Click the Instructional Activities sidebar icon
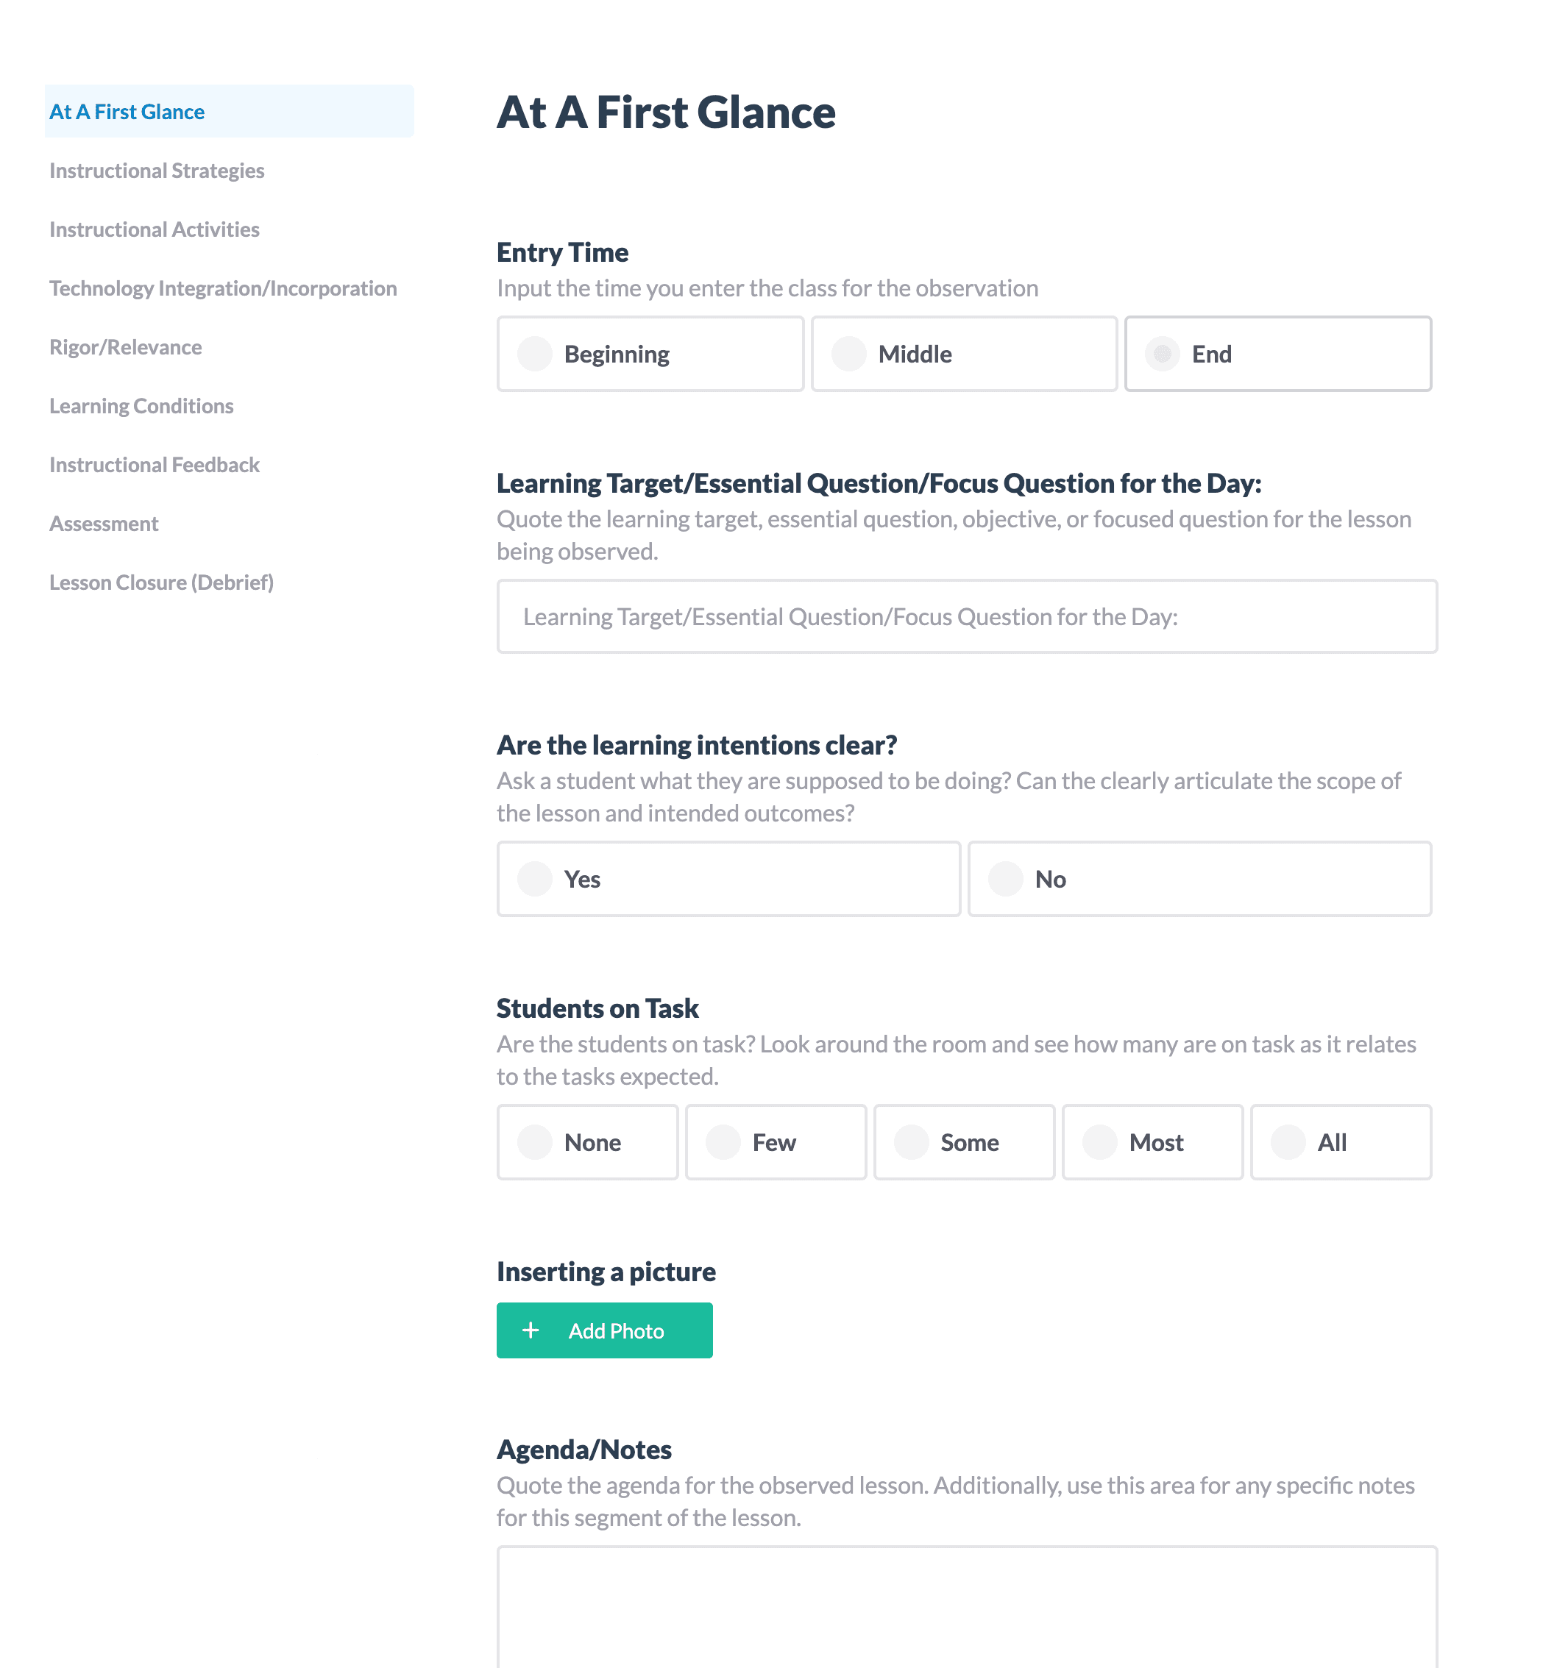The height and width of the screenshot is (1668, 1543). click(155, 228)
